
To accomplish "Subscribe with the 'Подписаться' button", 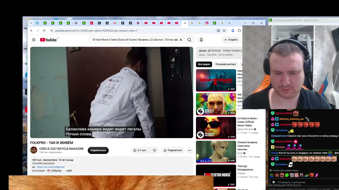I will coord(98,150).
